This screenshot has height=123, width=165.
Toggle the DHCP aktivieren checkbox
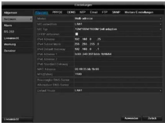(77, 34)
